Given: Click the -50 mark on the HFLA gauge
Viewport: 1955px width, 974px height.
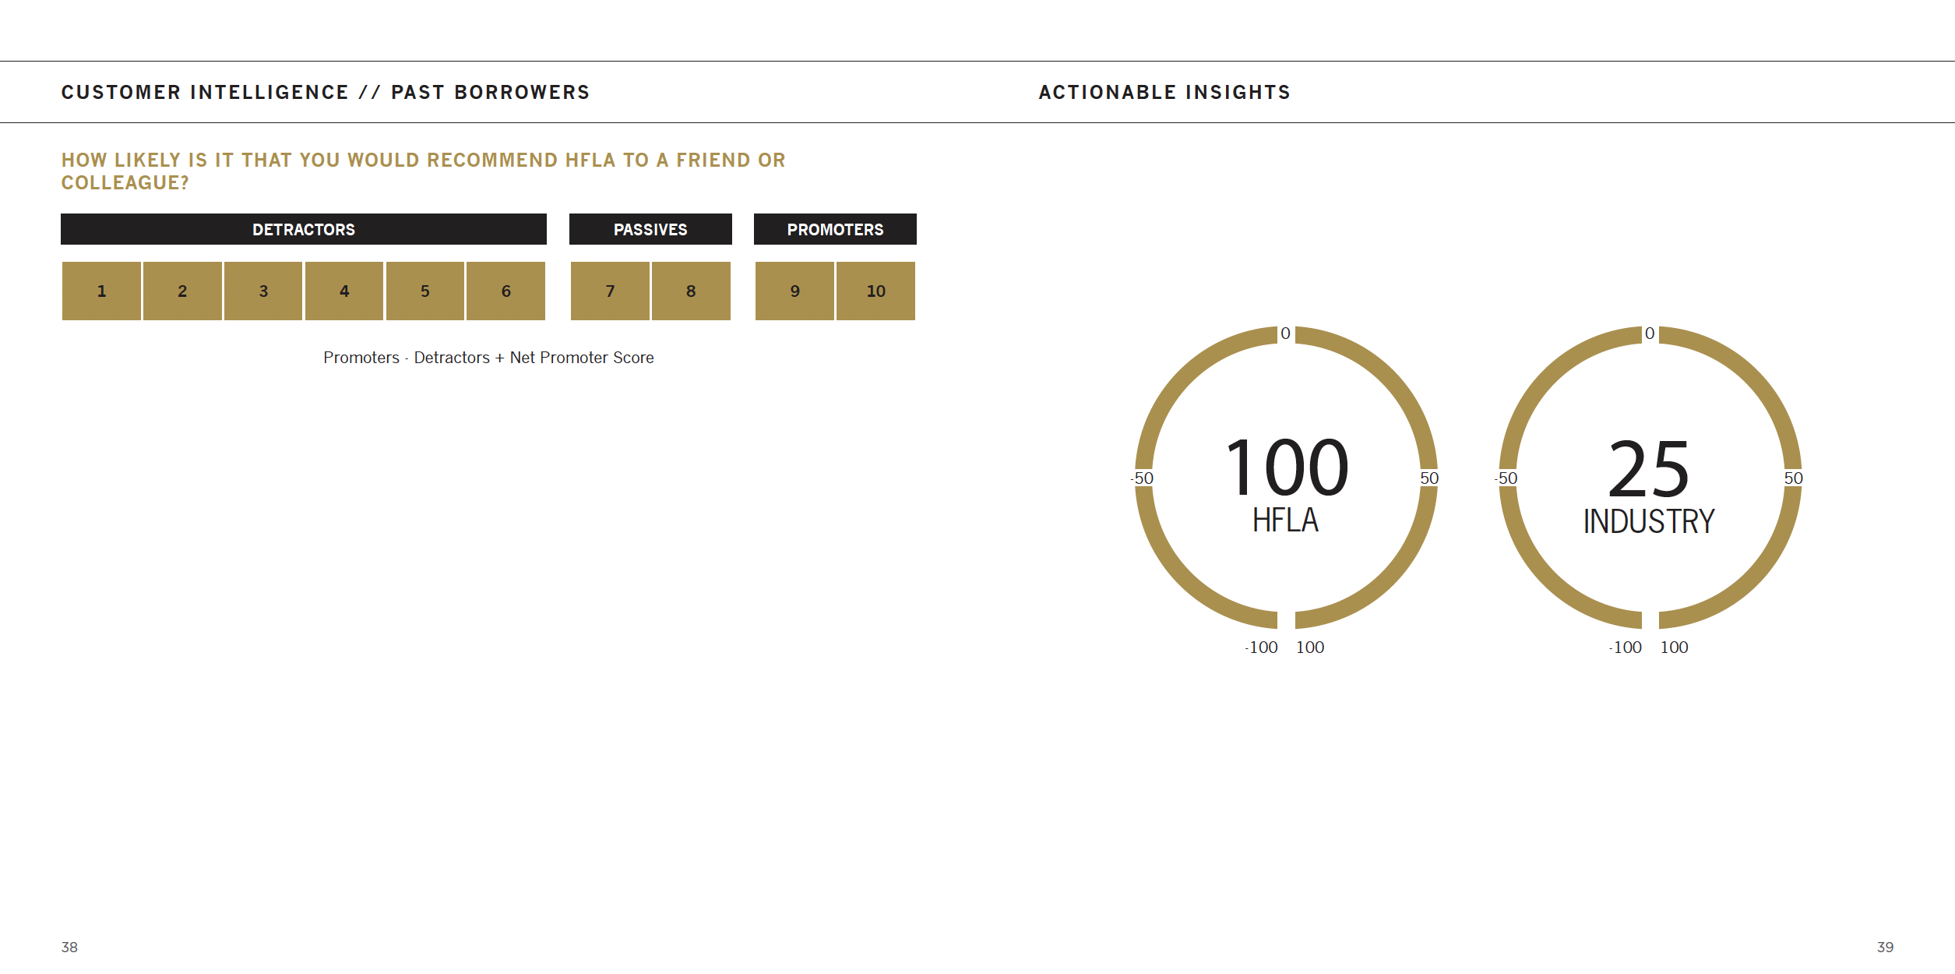Looking at the screenshot, I should (x=1143, y=478).
